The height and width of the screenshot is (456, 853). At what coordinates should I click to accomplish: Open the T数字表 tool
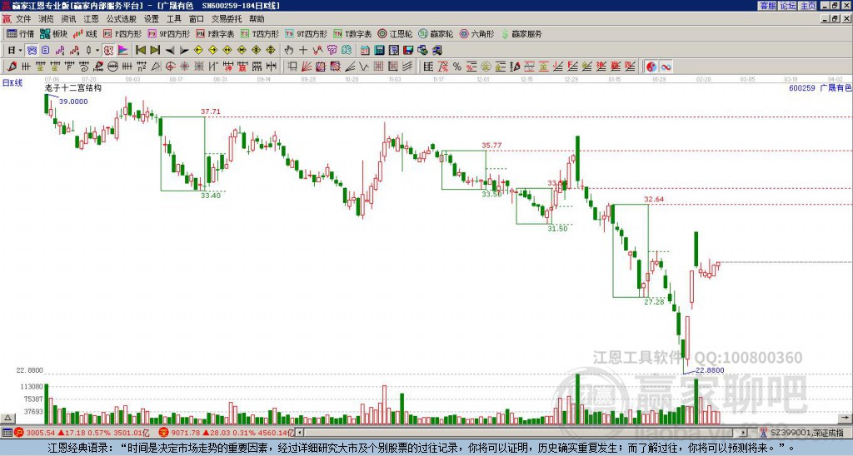tap(352, 33)
